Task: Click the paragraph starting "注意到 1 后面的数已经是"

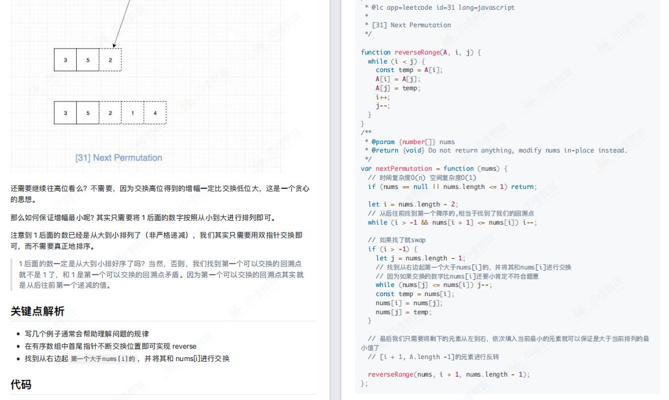Action: click(157, 241)
